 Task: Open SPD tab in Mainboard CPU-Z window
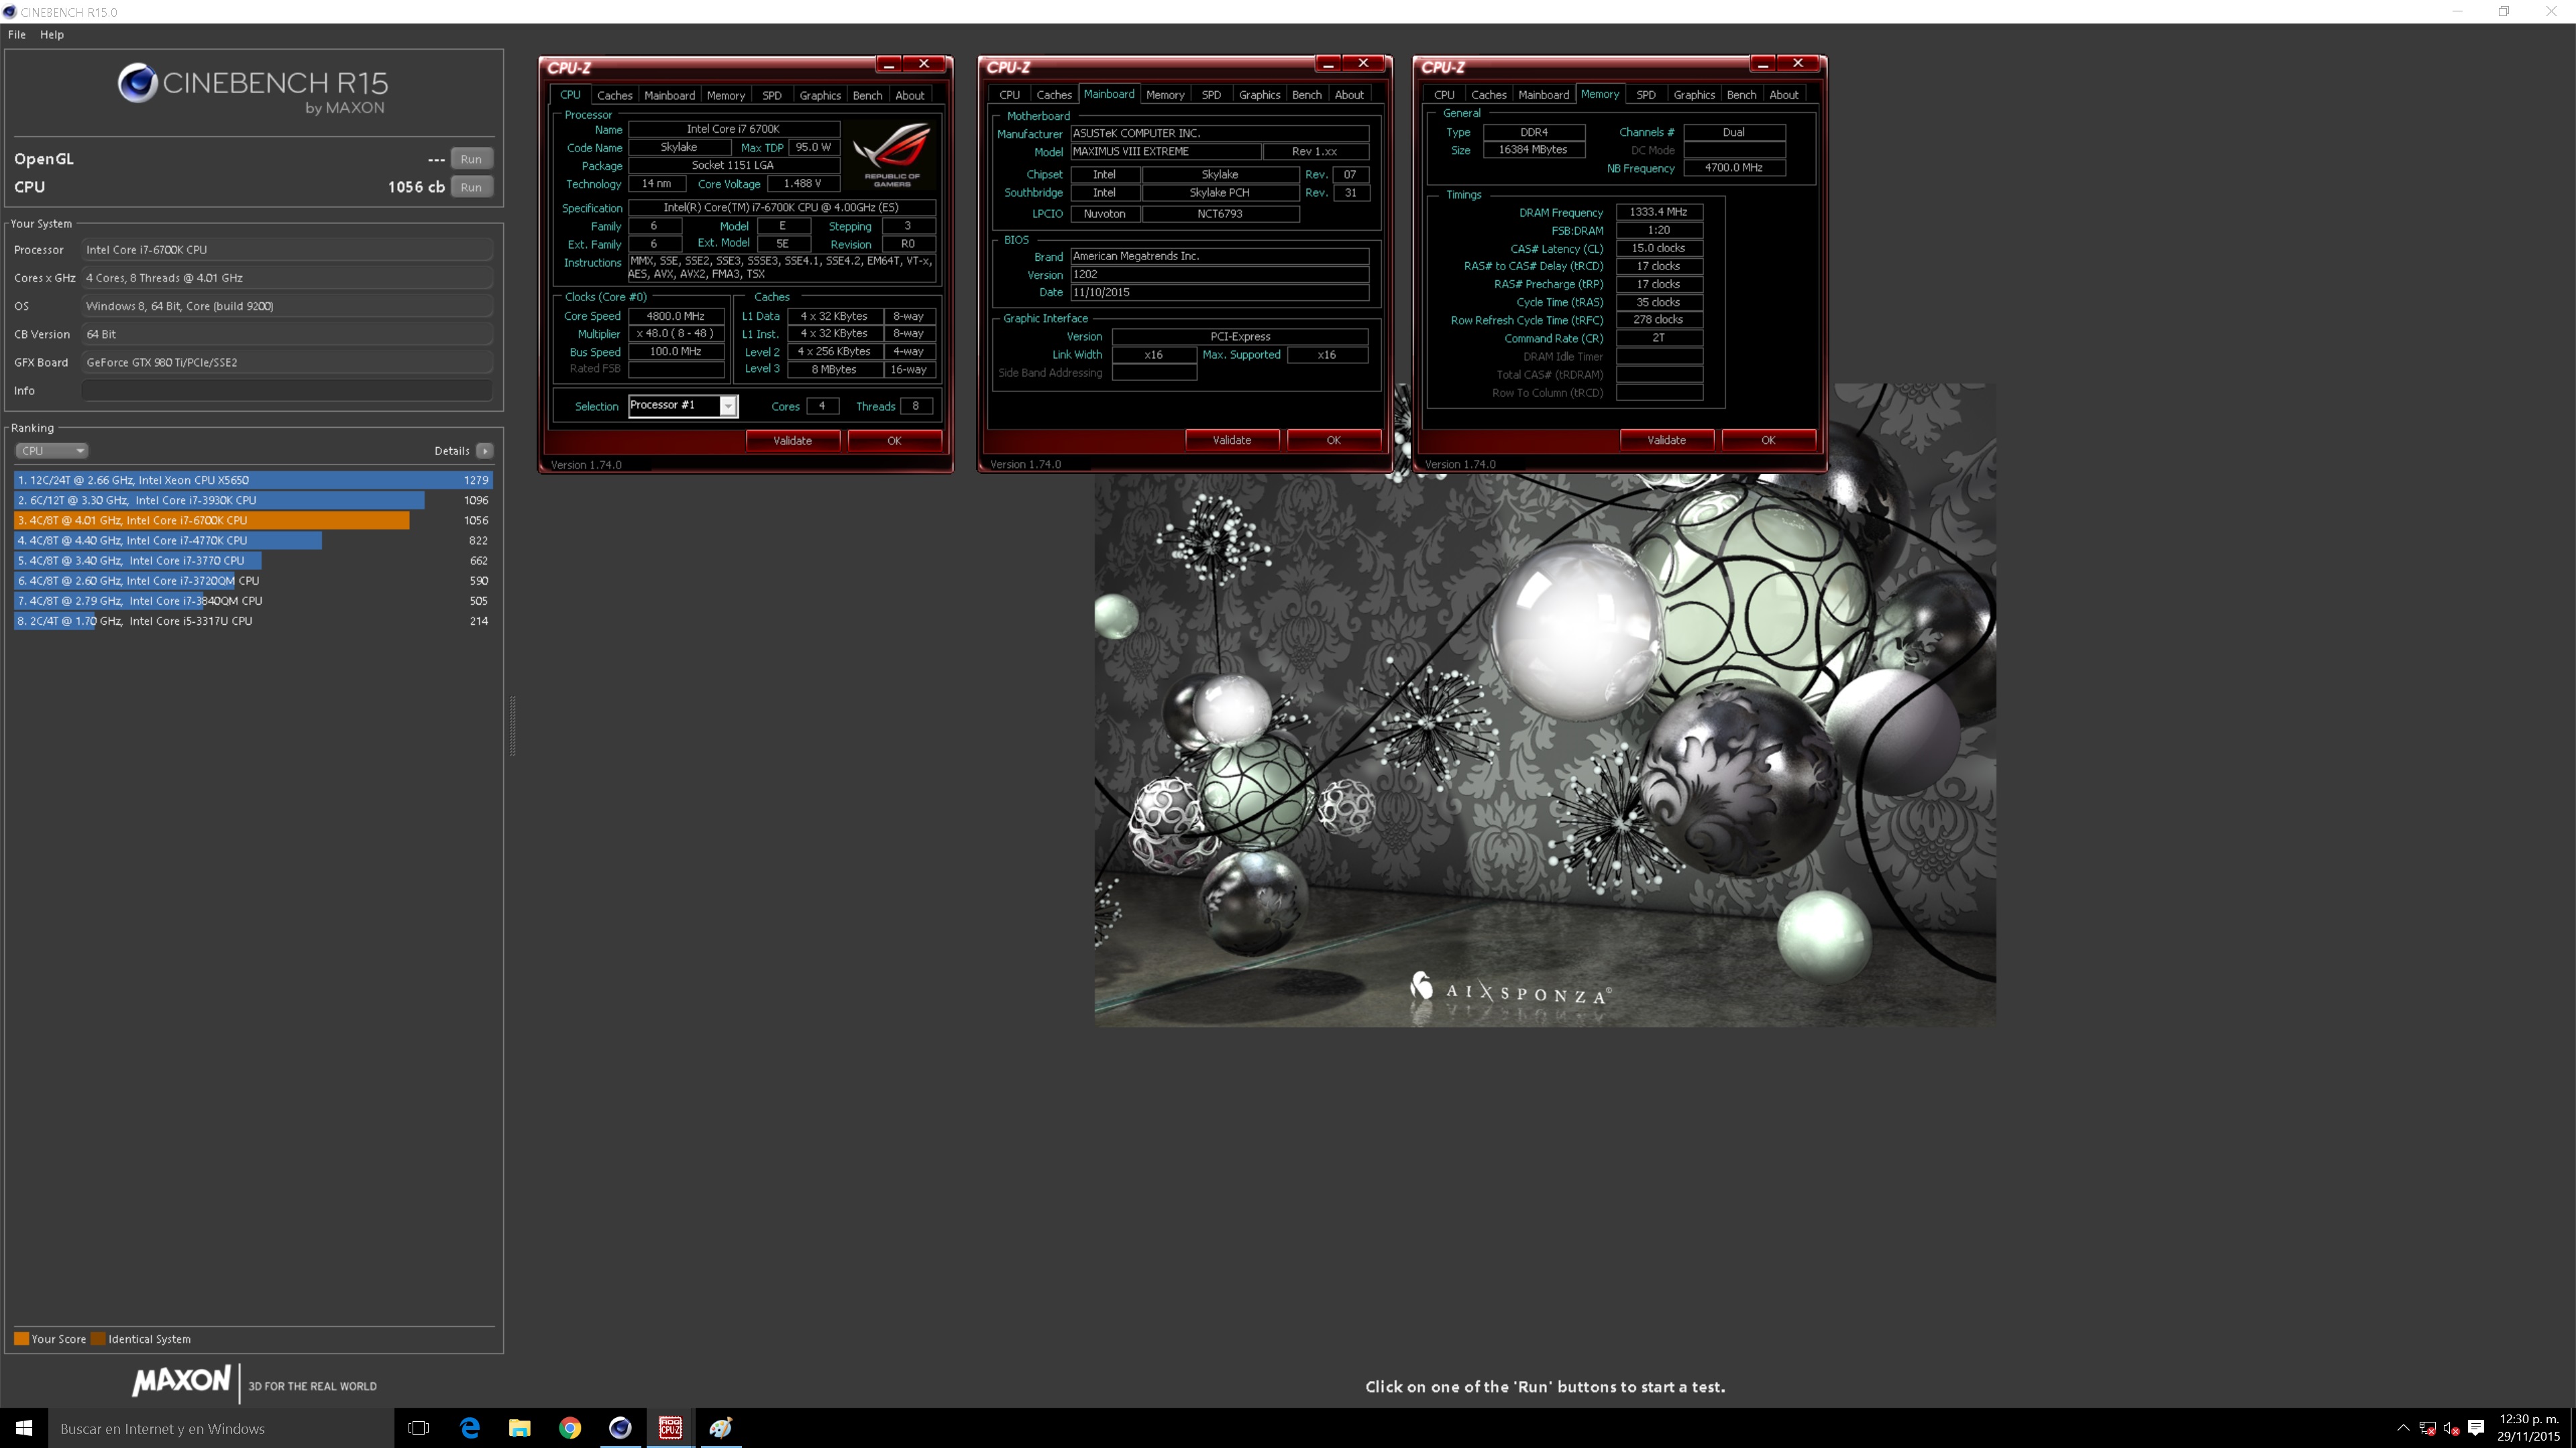(x=1211, y=95)
